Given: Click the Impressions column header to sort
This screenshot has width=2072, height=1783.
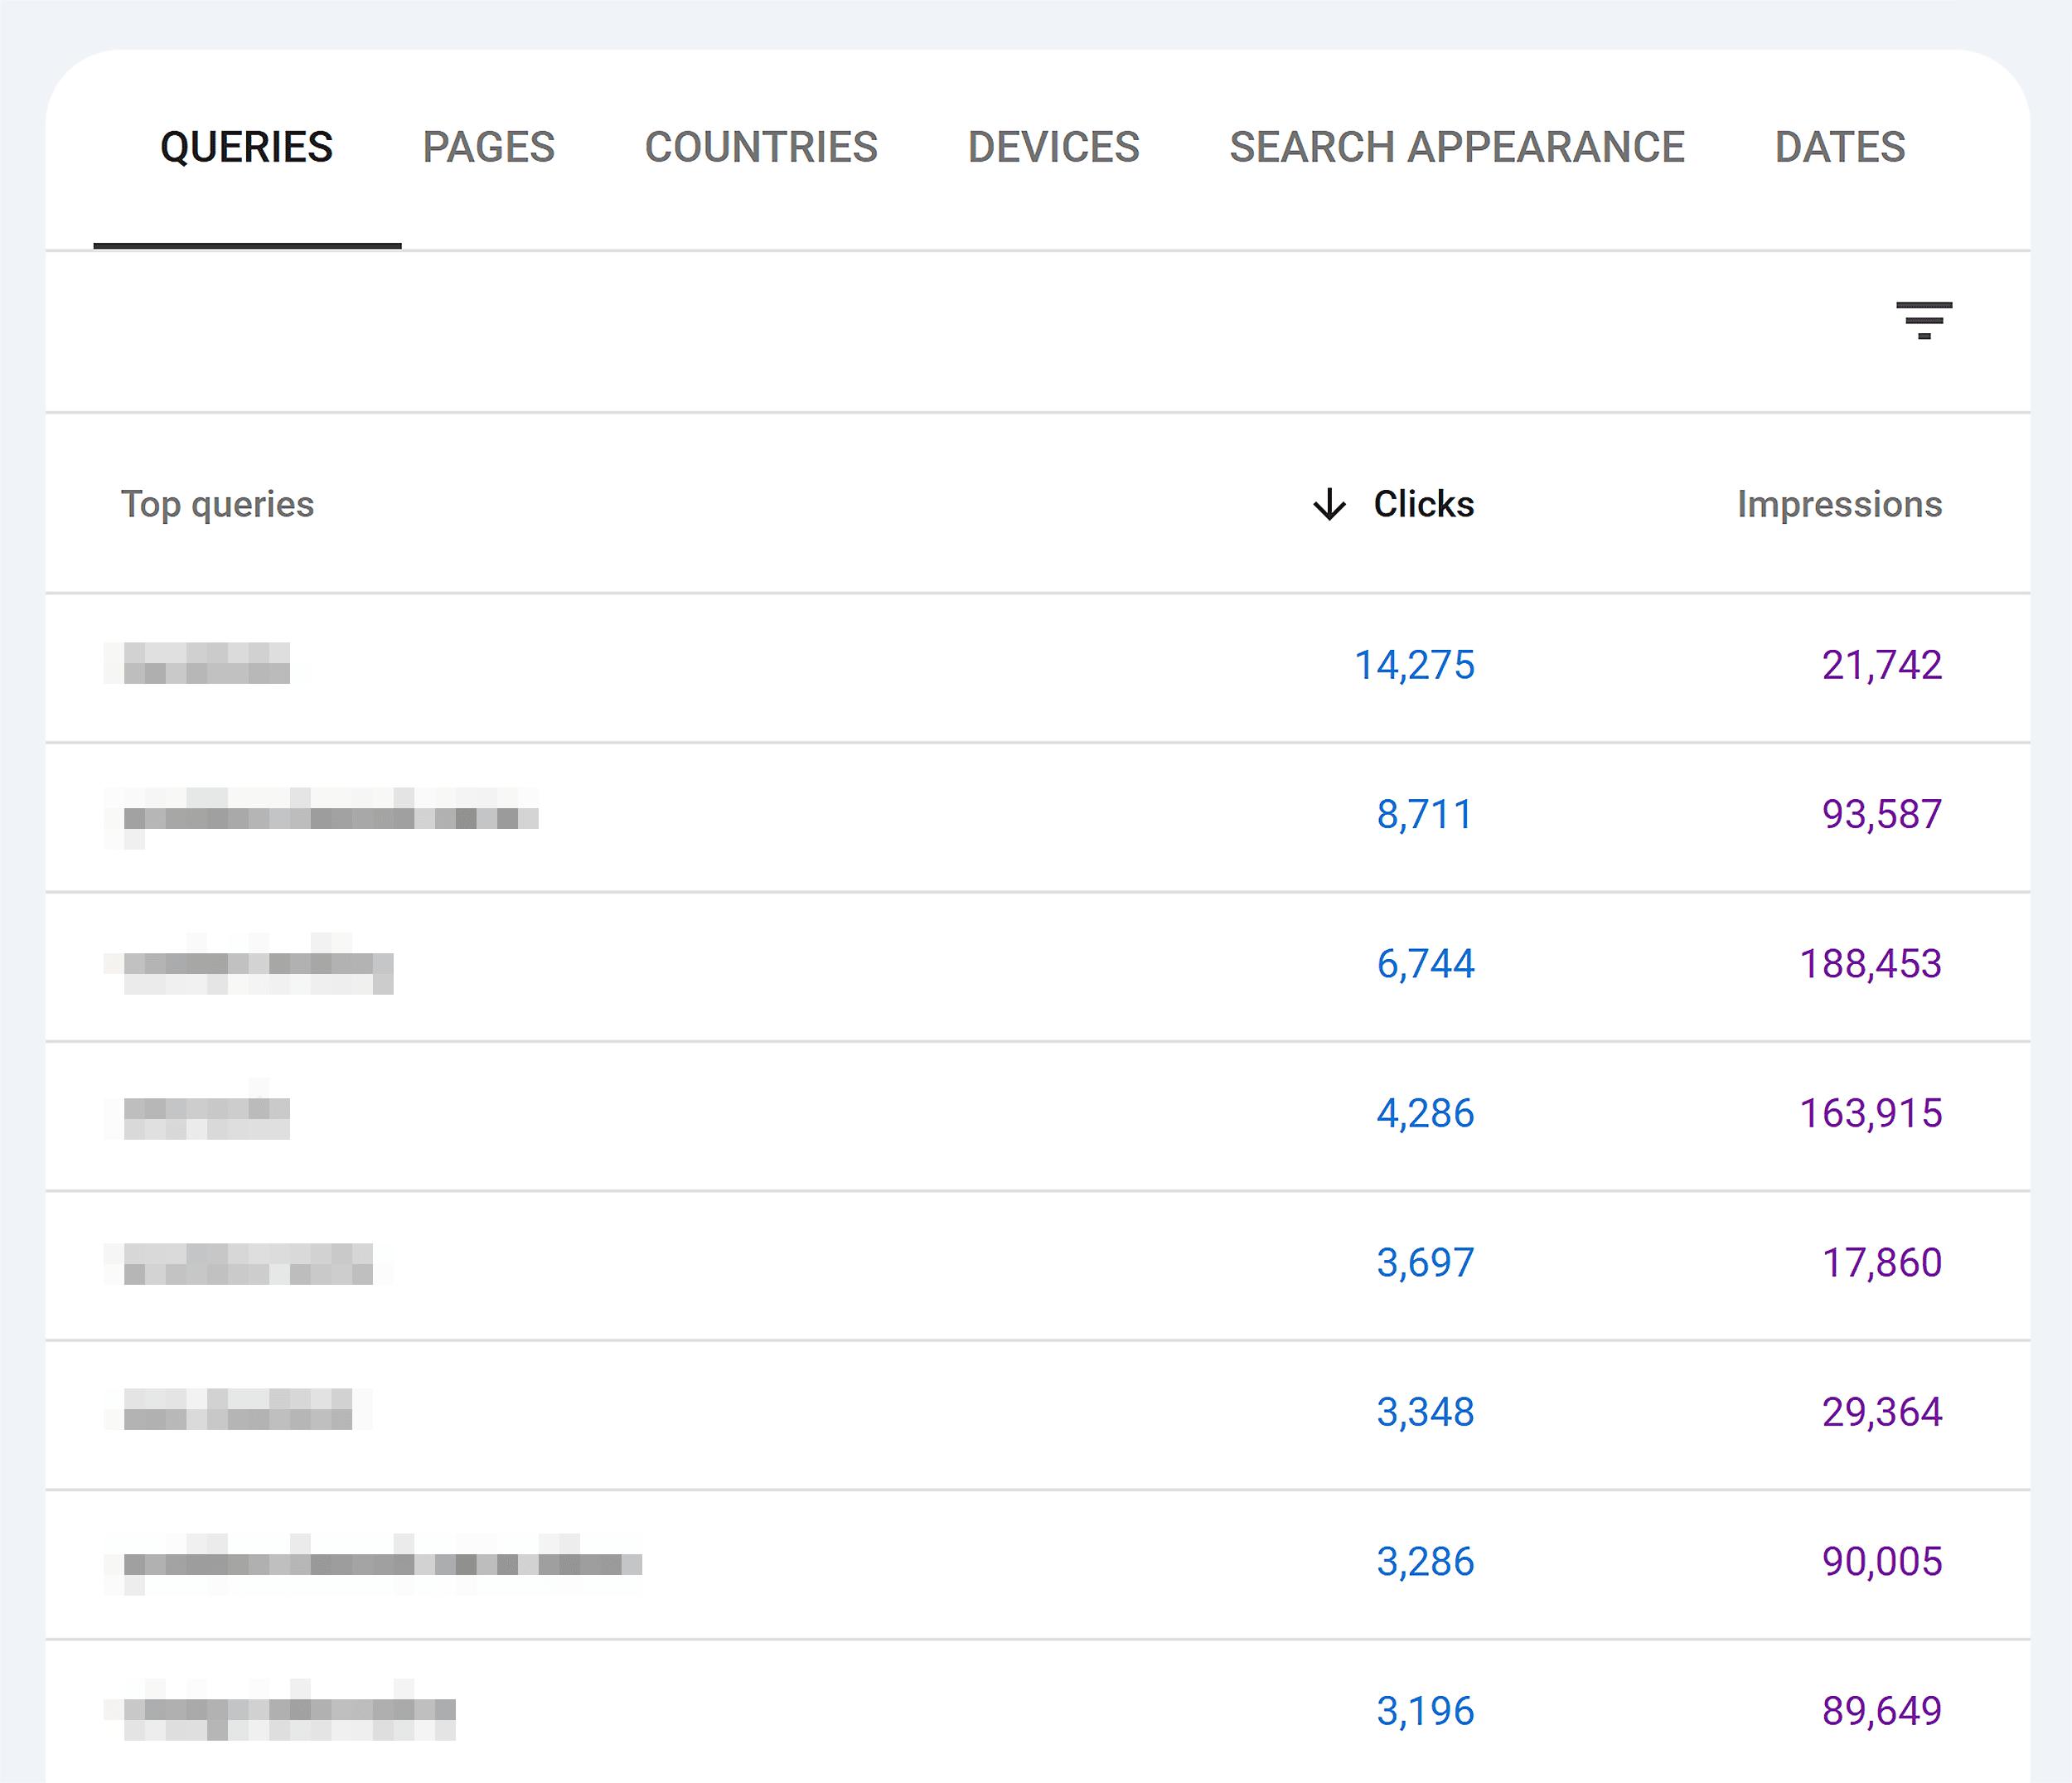Looking at the screenshot, I should [x=1837, y=504].
